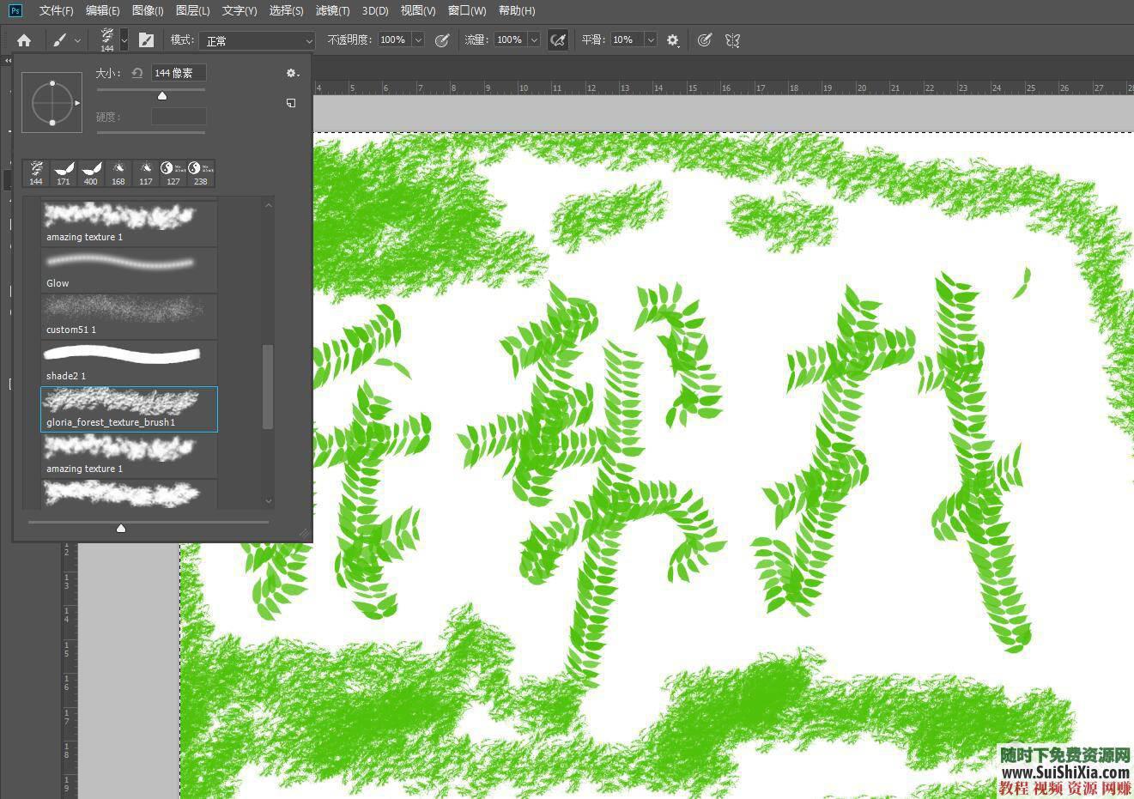Image resolution: width=1134 pixels, height=799 pixels.
Task: Open the brush settings panel icon
Action: 146,40
